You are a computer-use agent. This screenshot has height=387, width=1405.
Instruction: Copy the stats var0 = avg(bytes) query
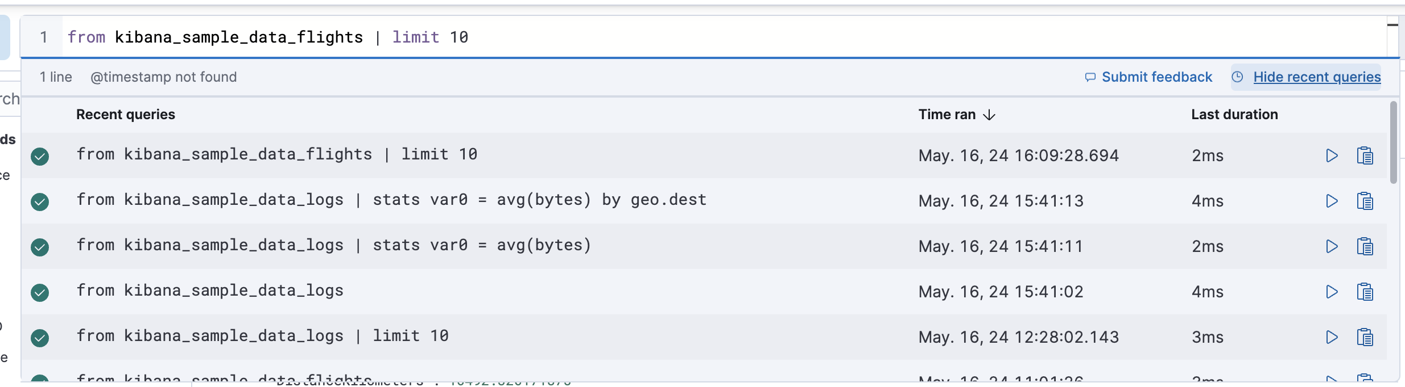[x=1365, y=246]
